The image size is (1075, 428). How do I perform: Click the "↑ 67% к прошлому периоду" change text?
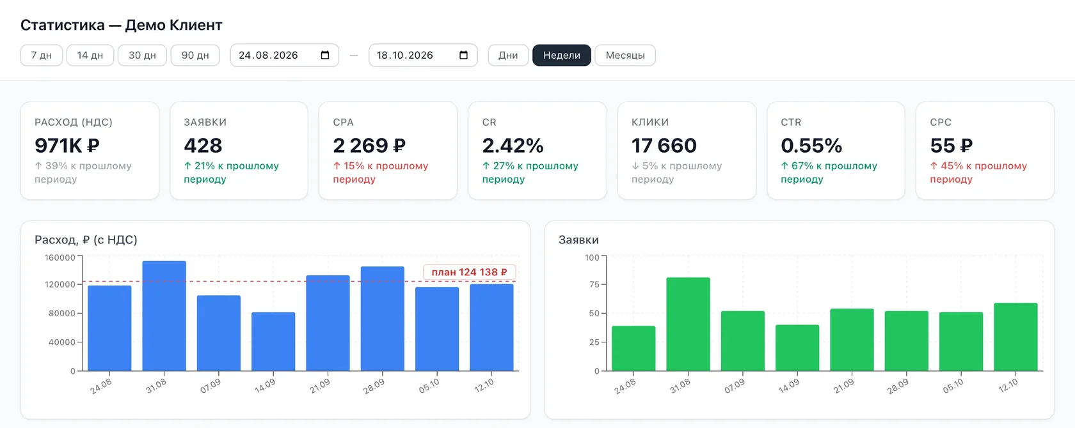[x=829, y=172]
